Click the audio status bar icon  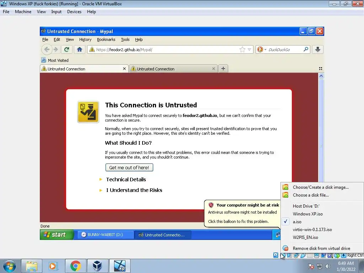tap(289, 255)
